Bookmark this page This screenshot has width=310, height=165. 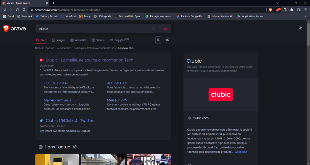tap(24, 10)
